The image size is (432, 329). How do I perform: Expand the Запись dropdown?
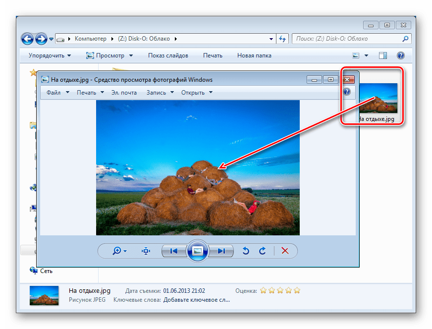tap(160, 93)
